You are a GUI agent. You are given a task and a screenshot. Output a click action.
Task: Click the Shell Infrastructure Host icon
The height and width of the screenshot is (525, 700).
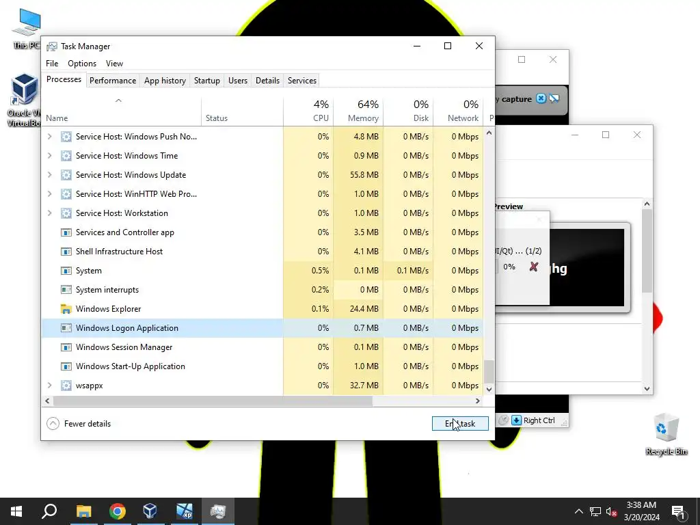[x=66, y=252]
